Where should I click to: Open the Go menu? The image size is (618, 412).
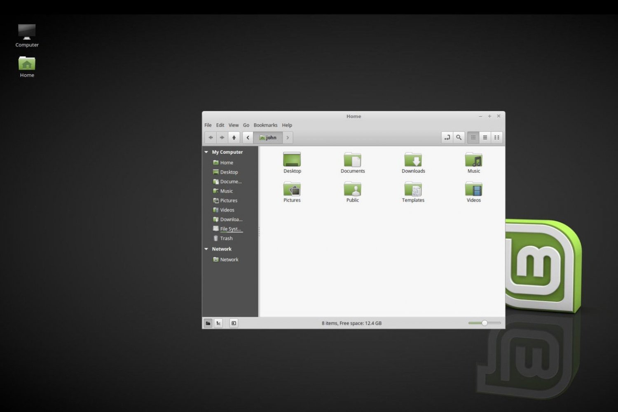(246, 125)
